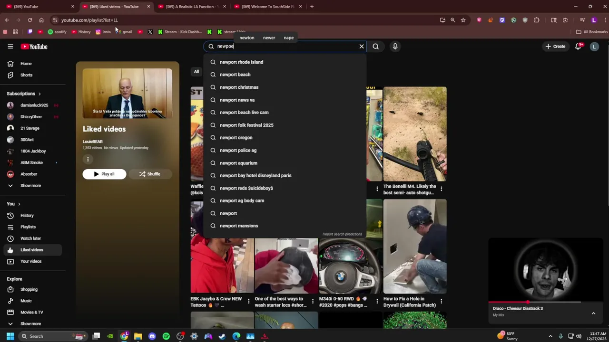Screen dimensions: 609x342
Task: Choose suggestion newport rhode island
Action: coord(285,62)
